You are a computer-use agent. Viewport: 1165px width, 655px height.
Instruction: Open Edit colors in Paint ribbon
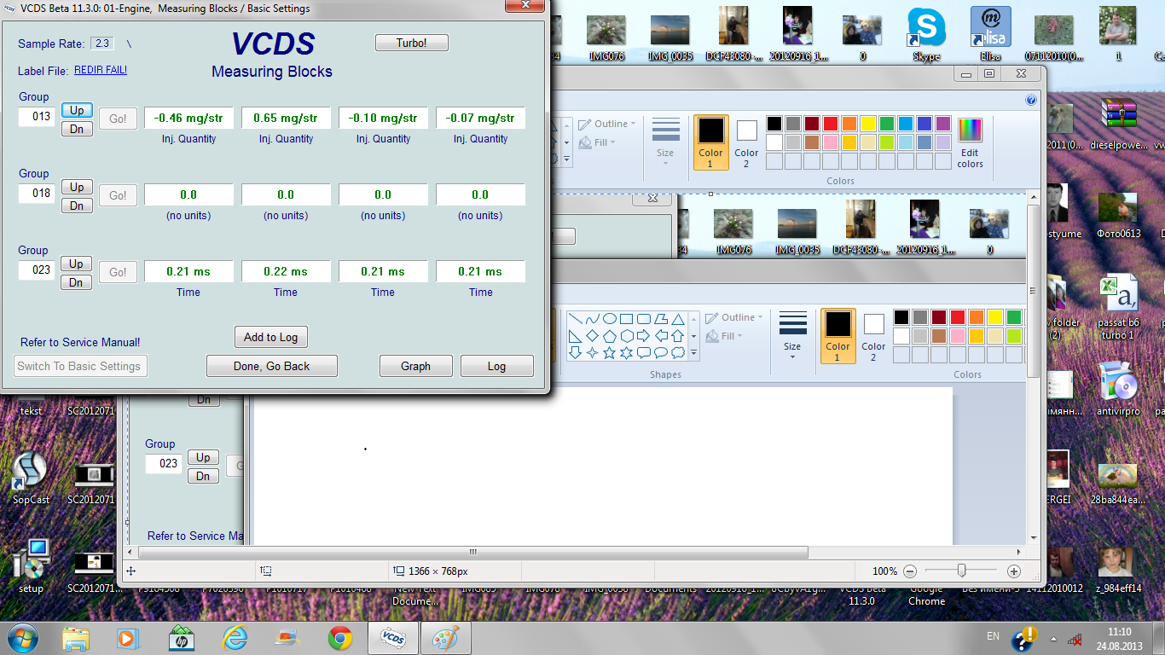click(x=970, y=142)
